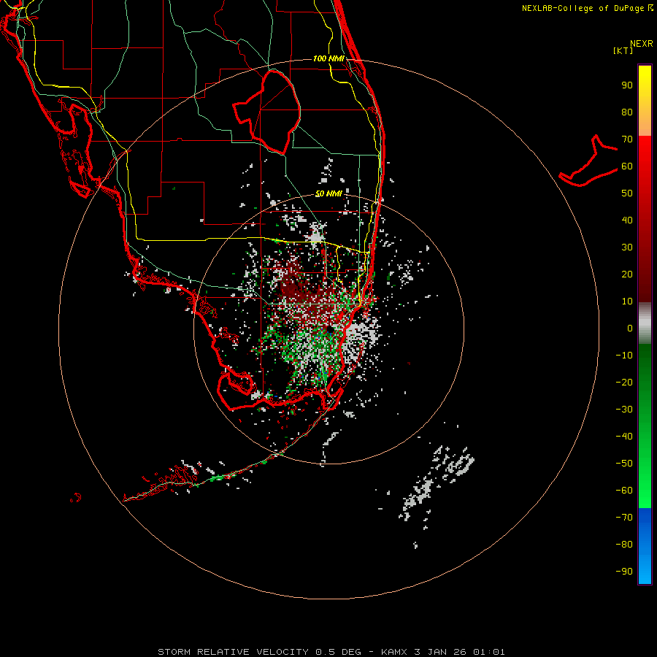Click the -70 value on the velocity scale
Image resolution: width=657 pixels, height=657 pixels.
[x=624, y=518]
